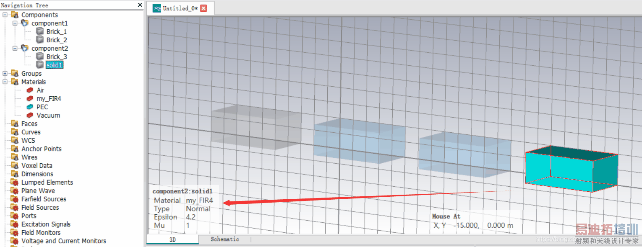Click the Components folder icon
The height and width of the screenshot is (247, 642).
[x=15, y=15]
